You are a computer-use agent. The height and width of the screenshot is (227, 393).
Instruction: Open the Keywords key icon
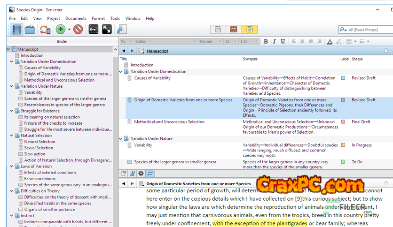click(x=94, y=30)
